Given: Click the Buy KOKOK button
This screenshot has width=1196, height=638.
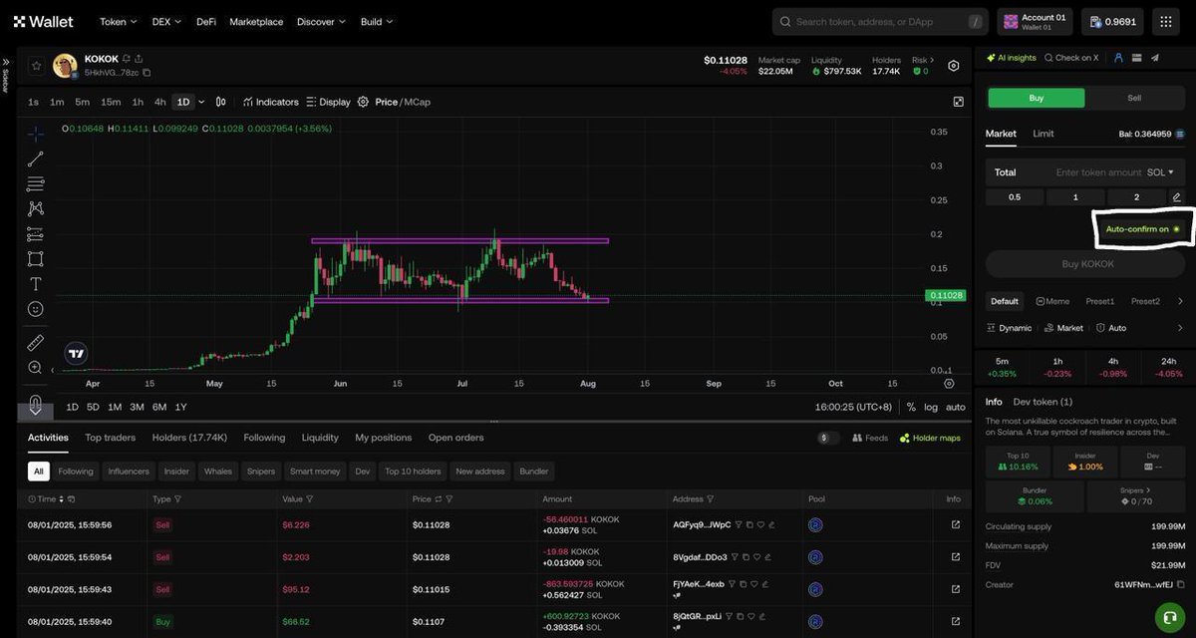Looking at the screenshot, I should (x=1085, y=264).
